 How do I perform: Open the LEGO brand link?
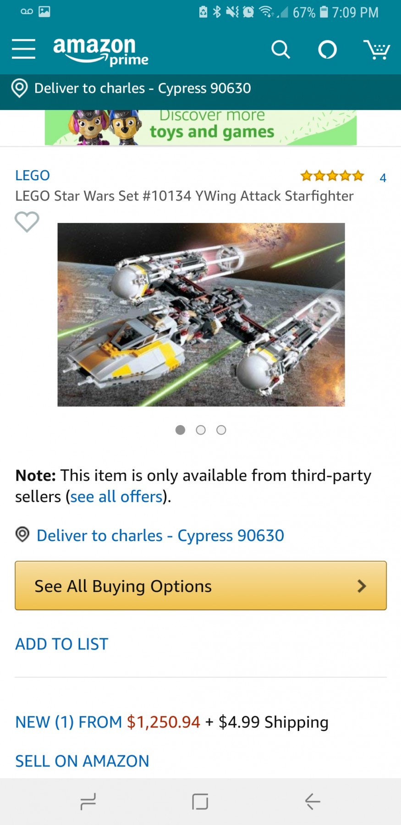pos(33,175)
